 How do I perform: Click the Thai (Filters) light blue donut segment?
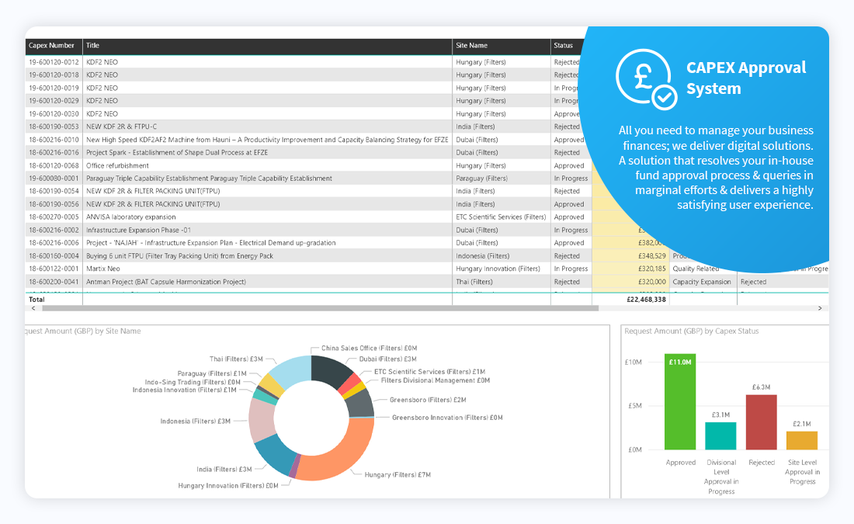click(292, 372)
